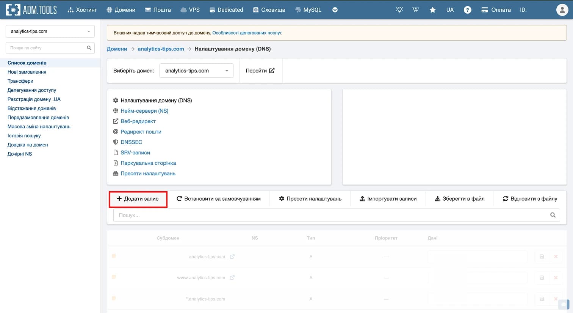Open the Хостинг section icon

(x=71, y=10)
